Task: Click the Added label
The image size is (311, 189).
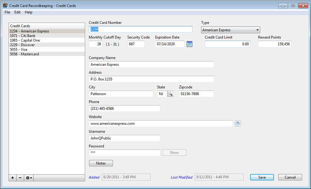Action: 94,177
